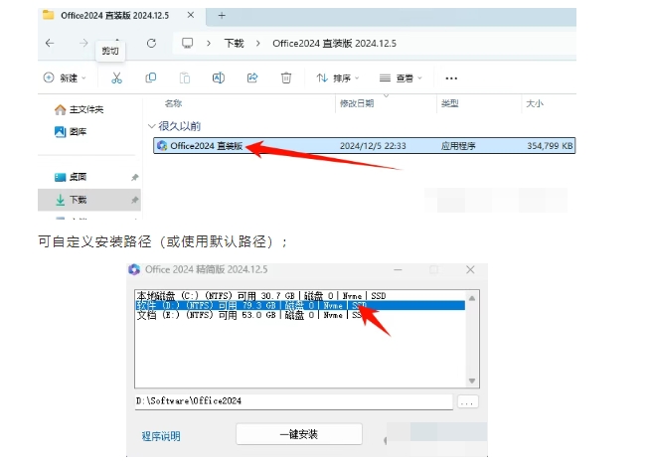Click the Cut scissors icon in toolbar
Viewport: 650px width, 462px height.
[116, 77]
